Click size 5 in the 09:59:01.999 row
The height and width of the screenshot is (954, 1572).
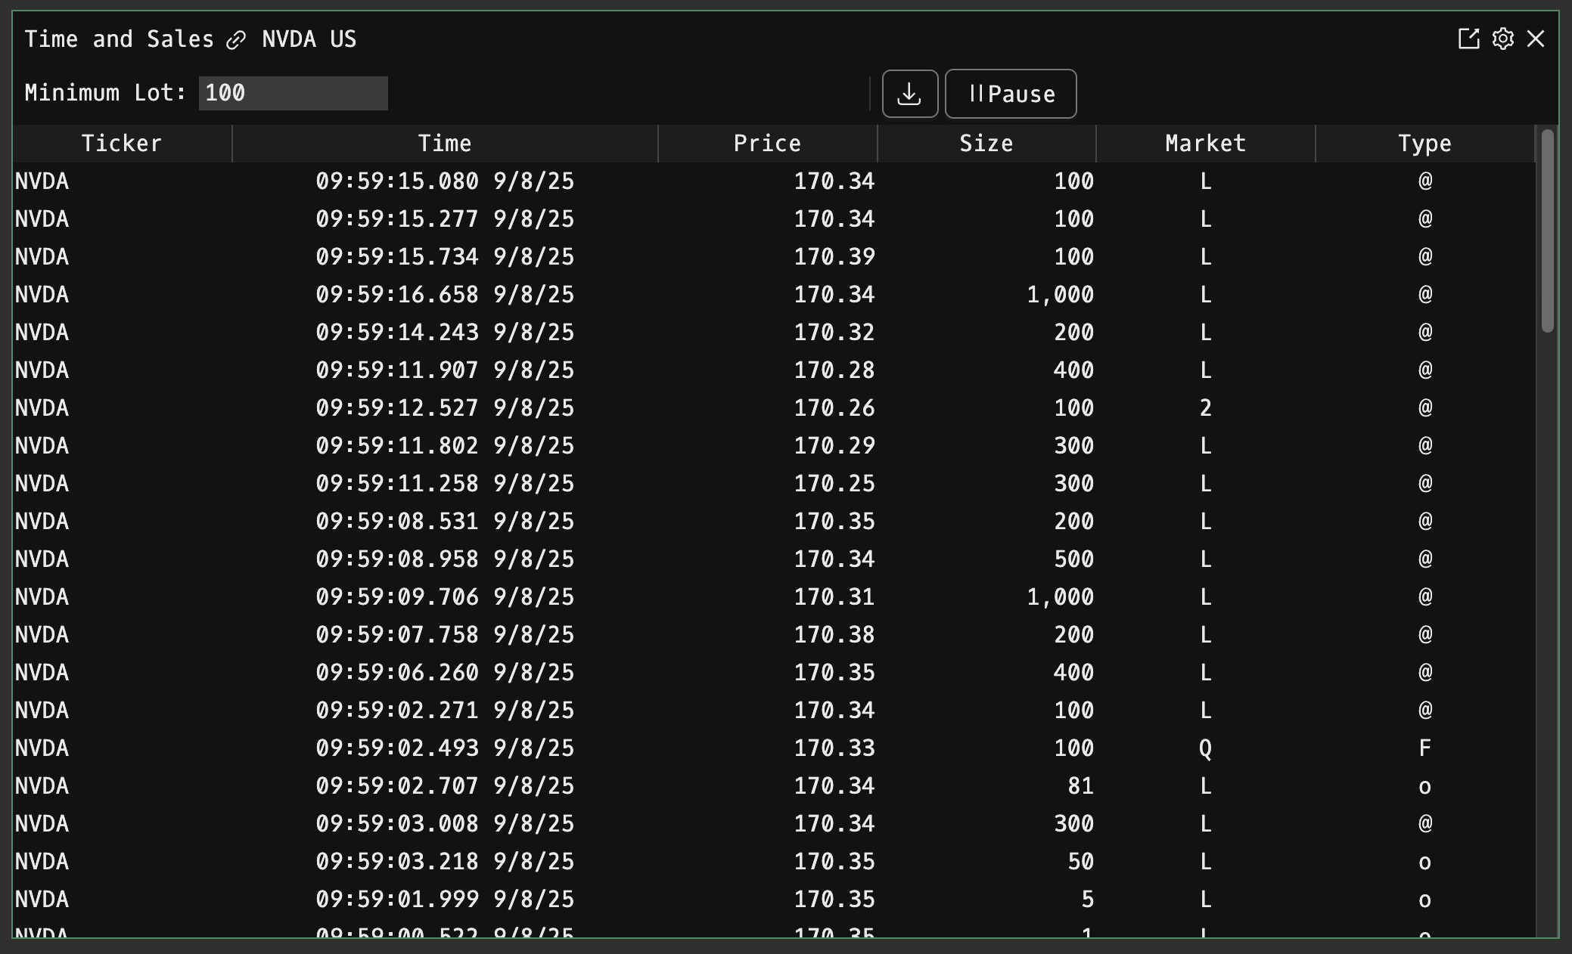click(x=1088, y=900)
